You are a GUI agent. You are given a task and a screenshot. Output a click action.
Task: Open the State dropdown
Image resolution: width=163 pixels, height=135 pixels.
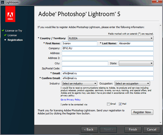[x=136, y=63]
